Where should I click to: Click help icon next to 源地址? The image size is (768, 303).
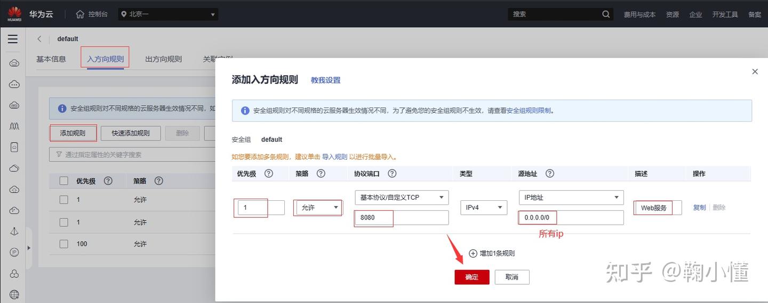coord(550,174)
